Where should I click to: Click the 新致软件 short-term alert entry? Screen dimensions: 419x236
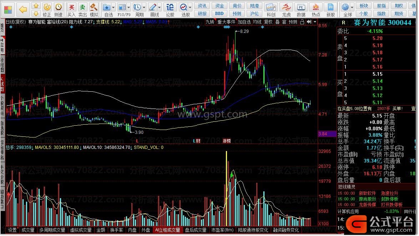coord(367,193)
